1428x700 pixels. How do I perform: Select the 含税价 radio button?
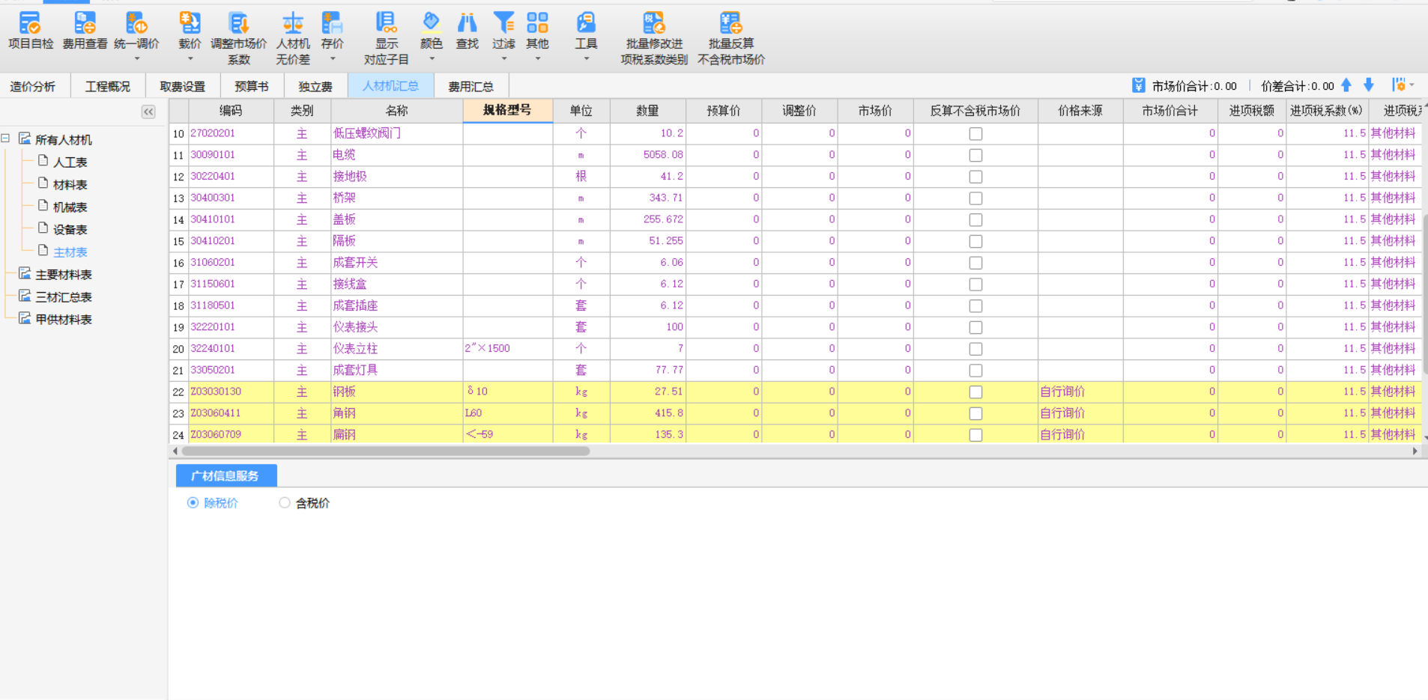click(284, 503)
